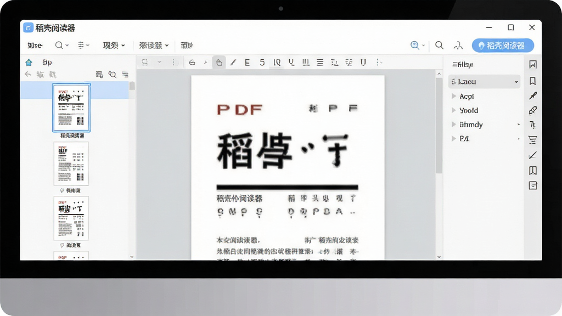This screenshot has height=316, width=562.
Task: Select the diagonal line icon in the right strip
Action: pyautogui.click(x=533, y=155)
